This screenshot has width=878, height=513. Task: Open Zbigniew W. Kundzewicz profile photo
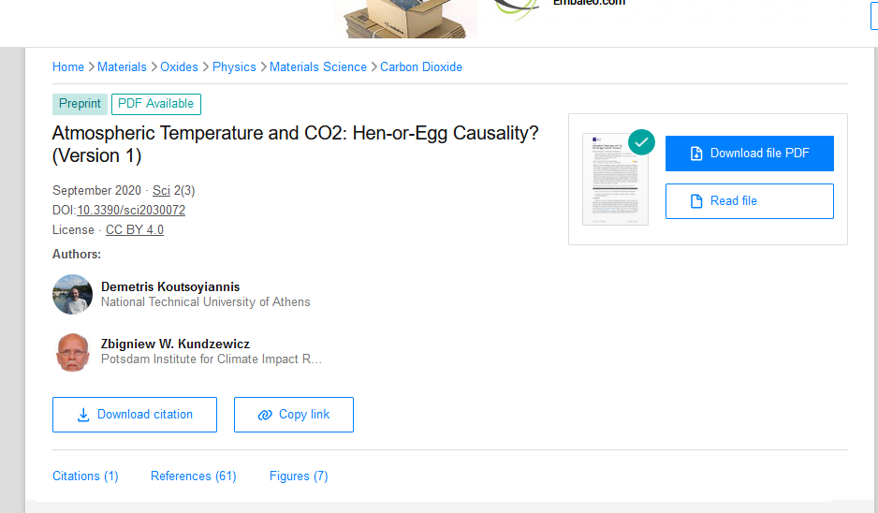pyautogui.click(x=72, y=351)
